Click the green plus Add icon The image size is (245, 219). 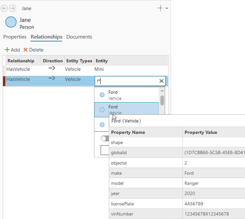7,50
